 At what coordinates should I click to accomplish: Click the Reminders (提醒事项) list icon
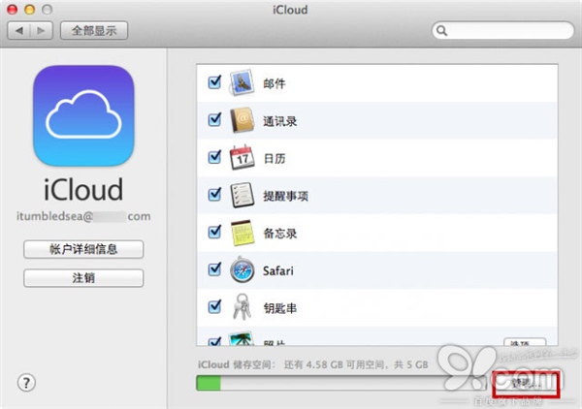point(241,195)
